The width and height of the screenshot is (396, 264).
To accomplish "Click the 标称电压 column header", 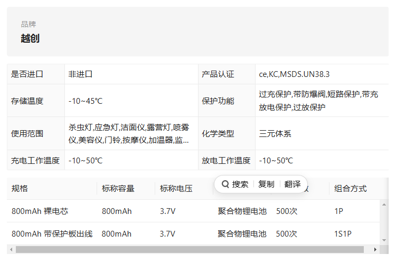I will pyautogui.click(x=176, y=188).
